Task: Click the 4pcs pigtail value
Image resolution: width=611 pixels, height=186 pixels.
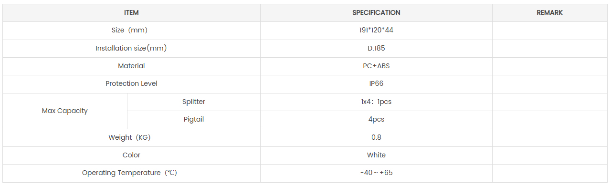Action: click(x=376, y=119)
